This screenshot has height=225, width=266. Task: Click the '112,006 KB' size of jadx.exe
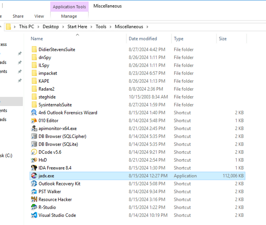click(x=233, y=176)
